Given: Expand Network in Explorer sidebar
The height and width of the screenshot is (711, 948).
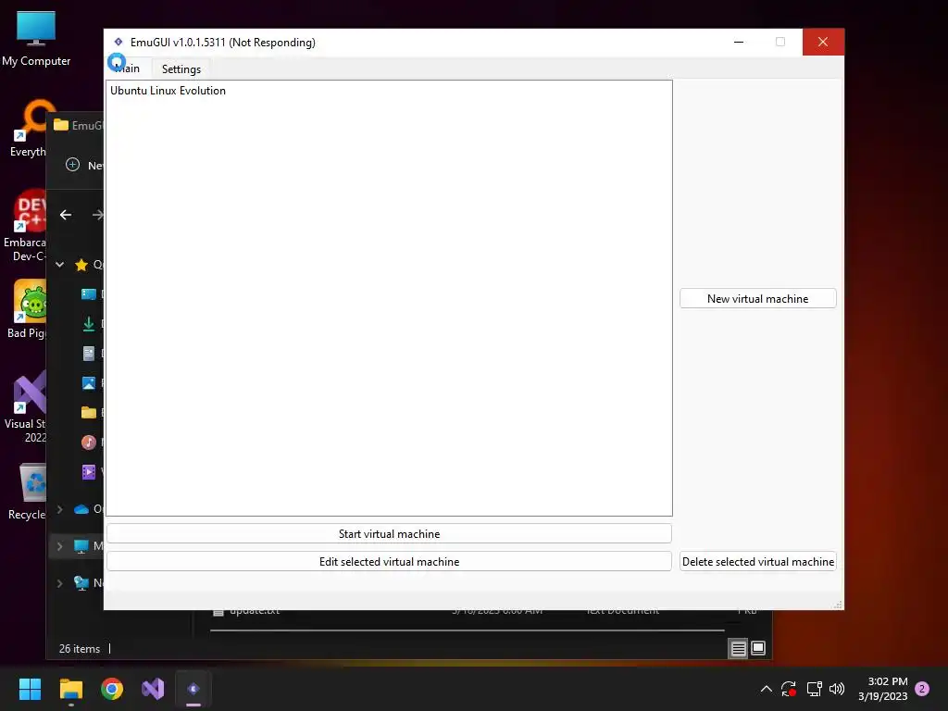Looking at the screenshot, I should pos(60,583).
